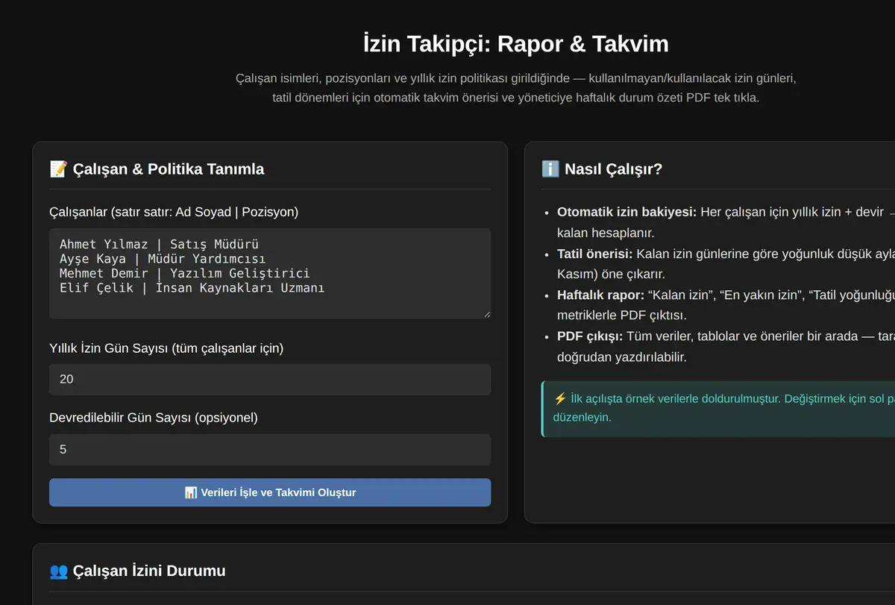Click the page title 'İzin Takipçi: Rapor & Takvim'
The height and width of the screenshot is (605, 895).
[x=515, y=44]
